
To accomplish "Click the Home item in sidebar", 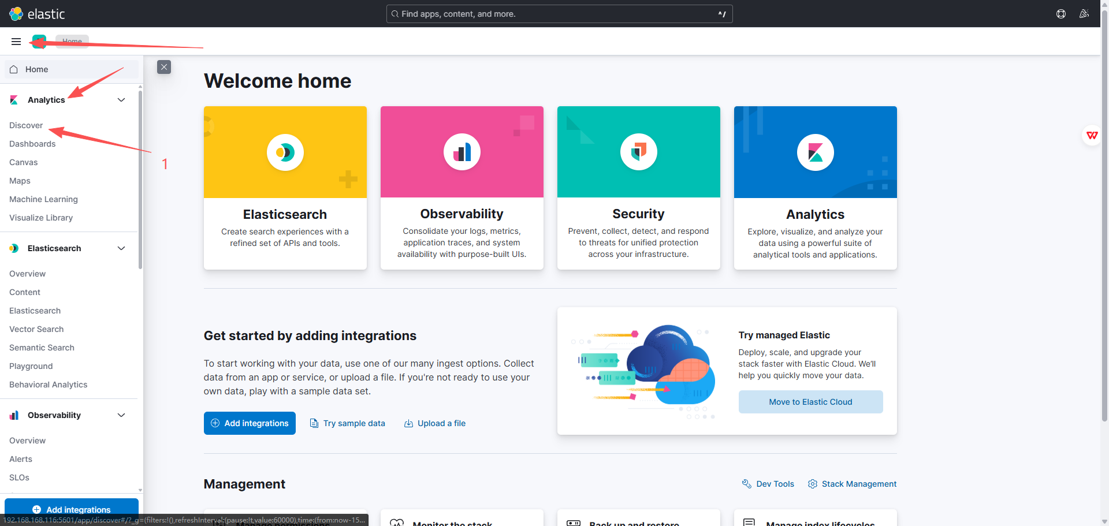I will [x=72, y=69].
